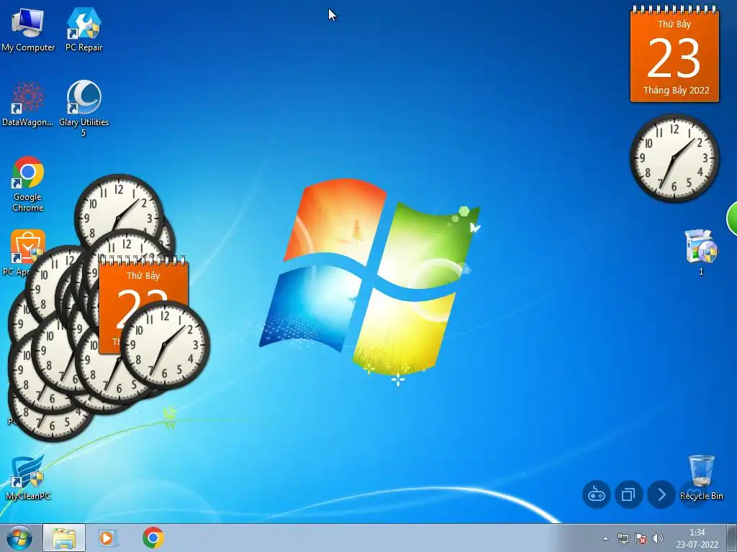Launch Glary Utilities 5 shortcut
This screenshot has width=737, height=552.
(x=83, y=109)
